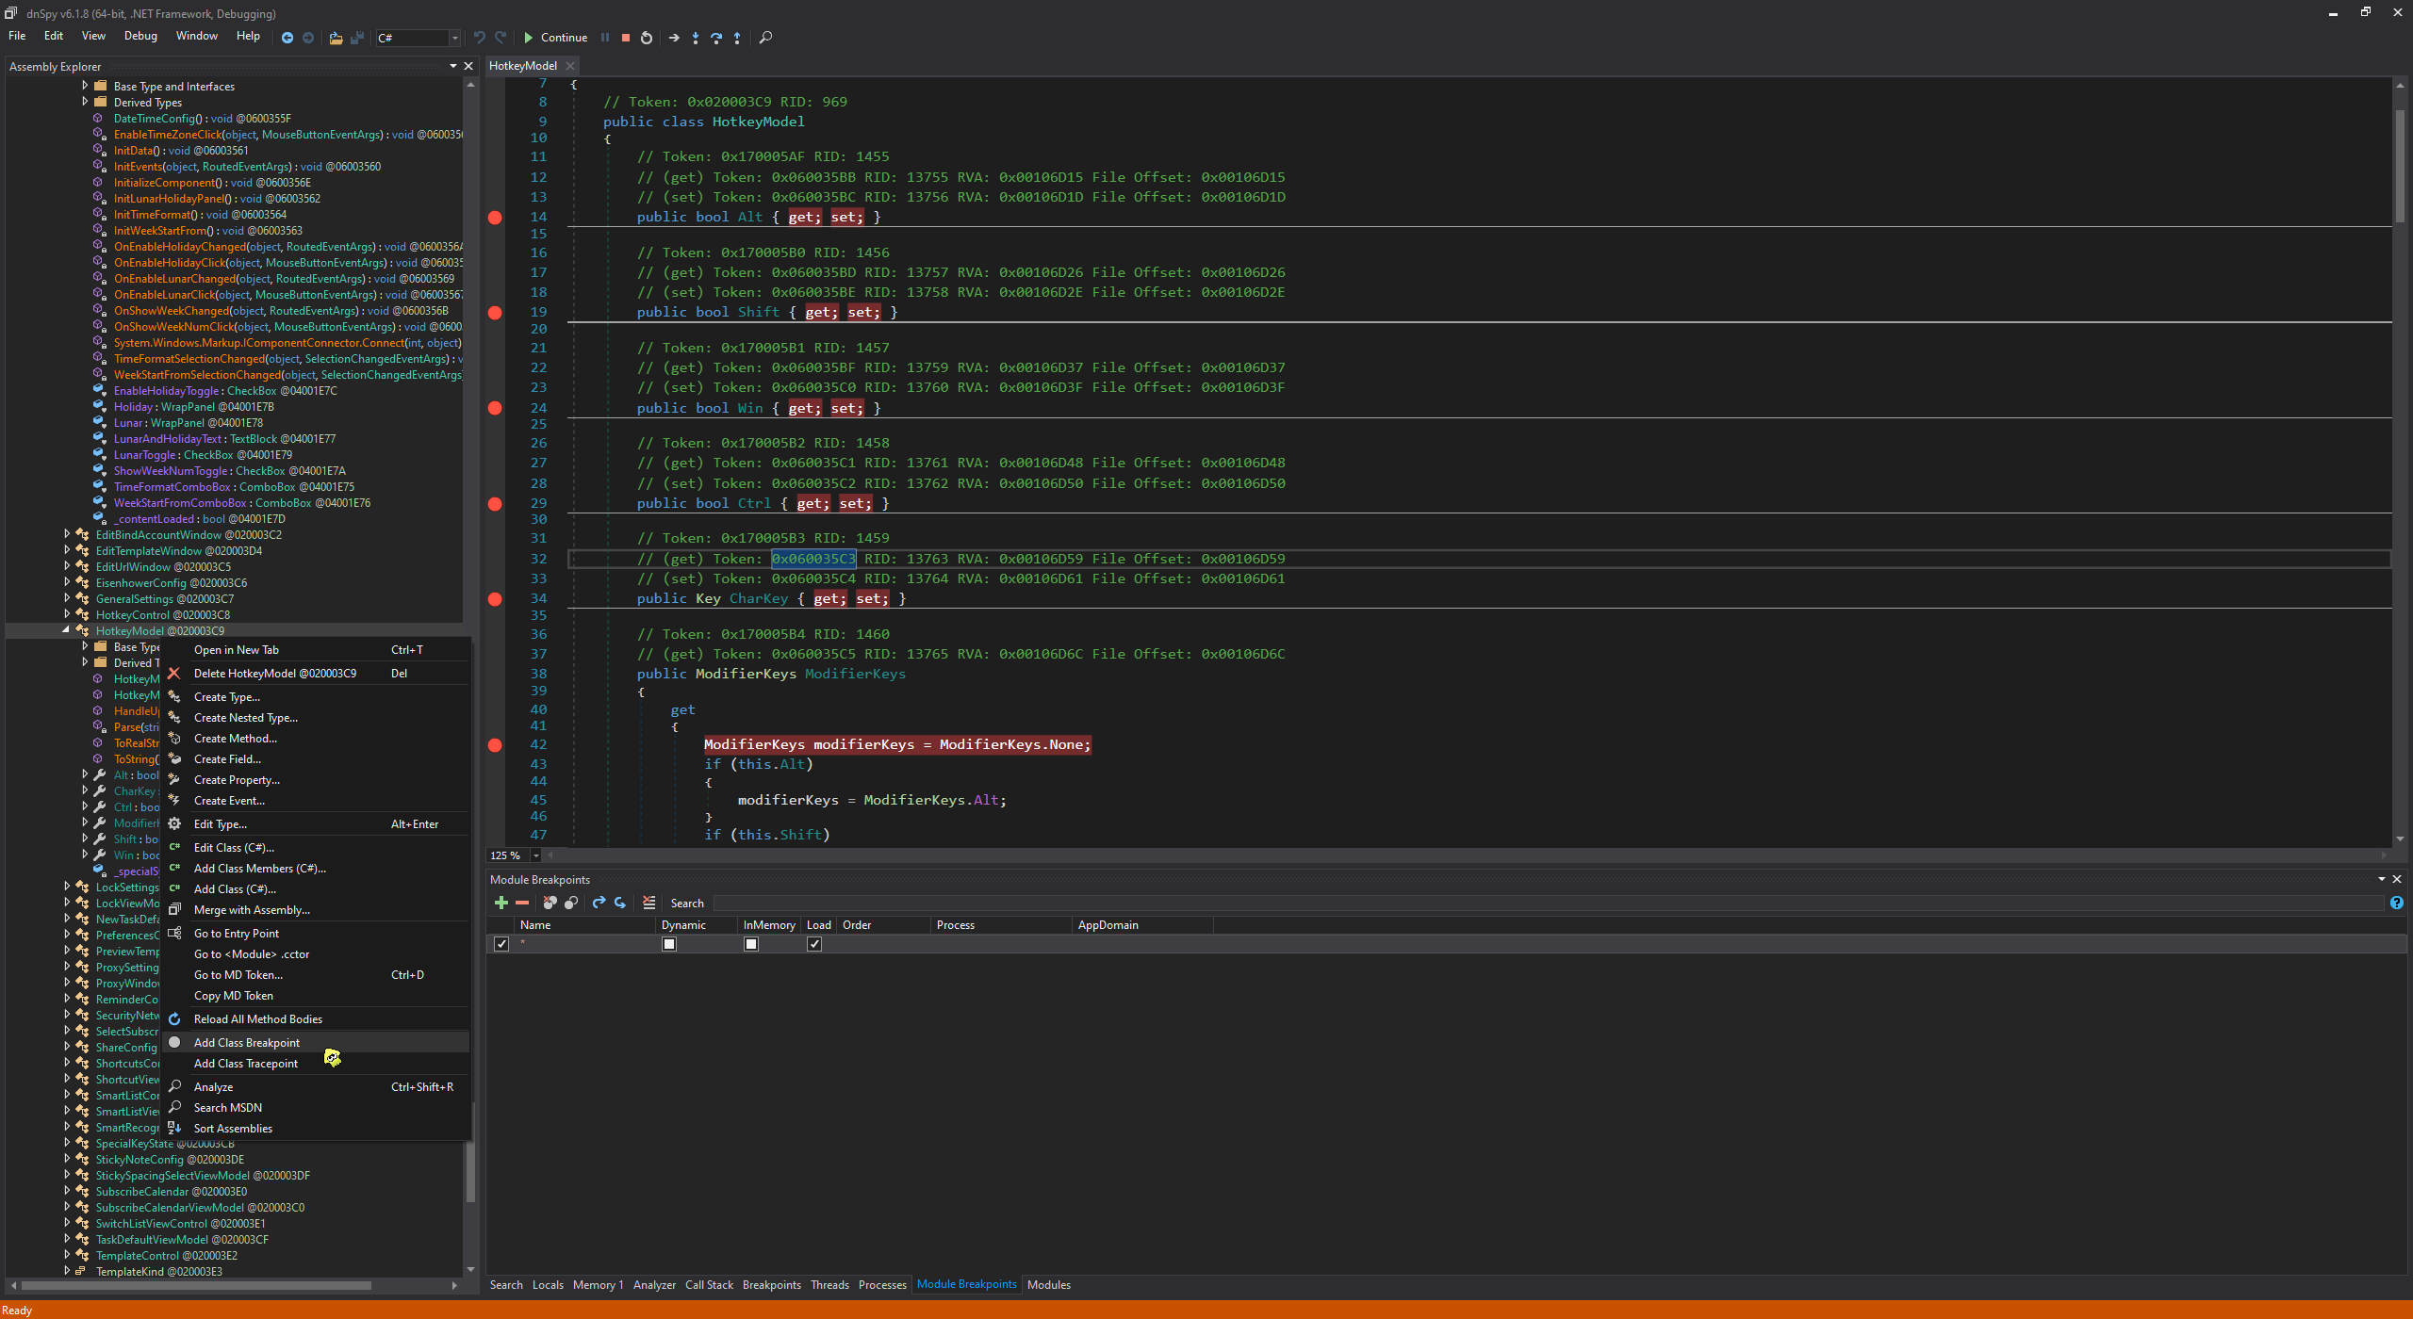The image size is (2413, 1319).
Task: Switch to the Modules tab
Action: [1049, 1285]
